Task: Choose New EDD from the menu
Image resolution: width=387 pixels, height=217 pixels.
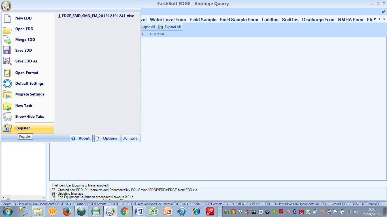Action: (28, 18)
